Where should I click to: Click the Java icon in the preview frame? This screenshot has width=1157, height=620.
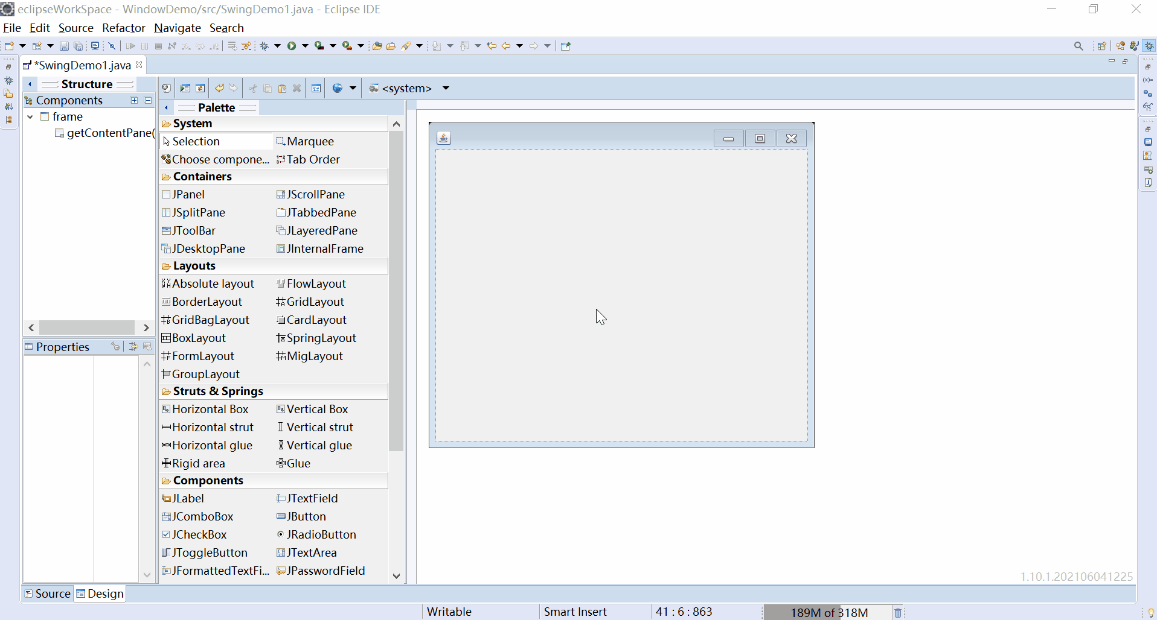pyautogui.click(x=444, y=138)
